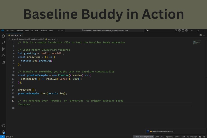Click the VS Code logo icon
207x138 pixels.
(x=2, y=30)
